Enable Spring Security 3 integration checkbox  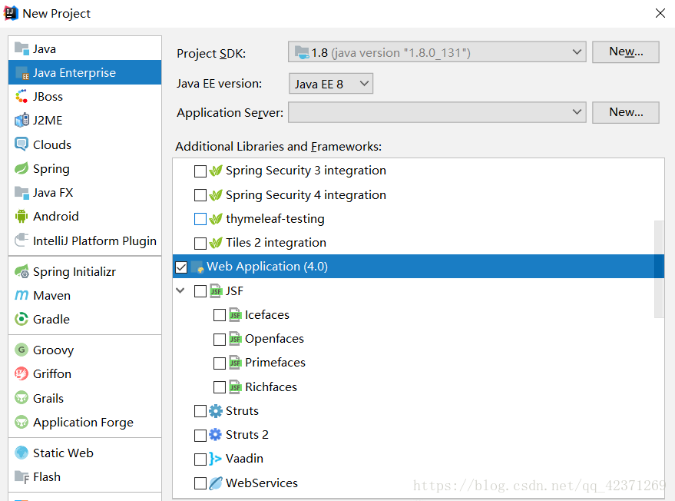tap(200, 171)
